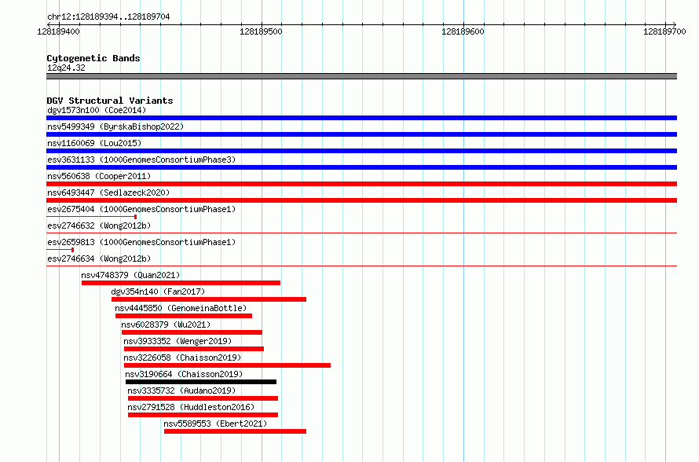Click the thin red line under esv2746632
This screenshot has height=462, width=699.
click(x=361, y=233)
